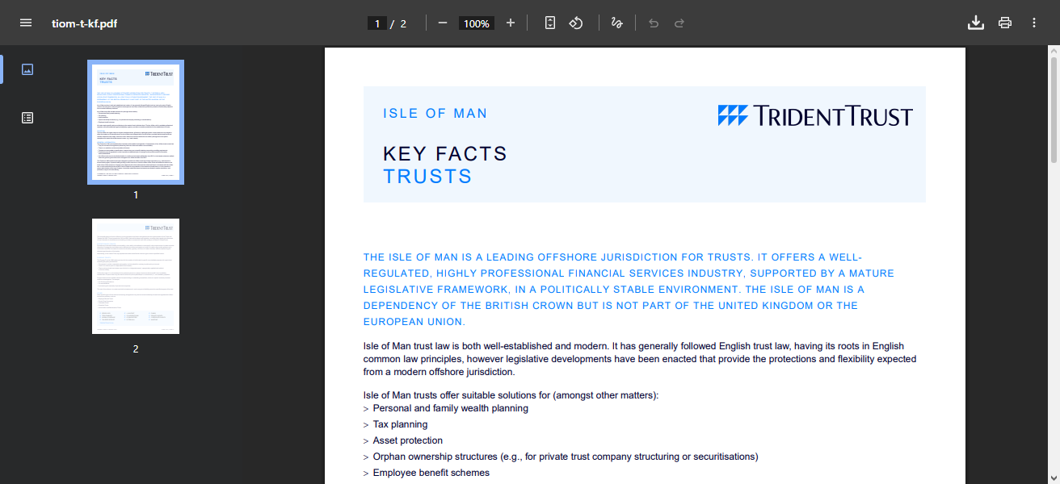The height and width of the screenshot is (484, 1060).
Task: Open page 2 from its thumbnail
Action: [135, 275]
